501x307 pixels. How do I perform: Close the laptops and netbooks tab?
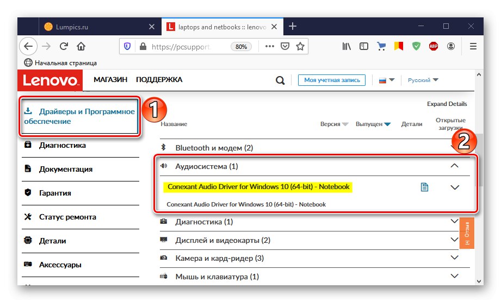(274, 27)
